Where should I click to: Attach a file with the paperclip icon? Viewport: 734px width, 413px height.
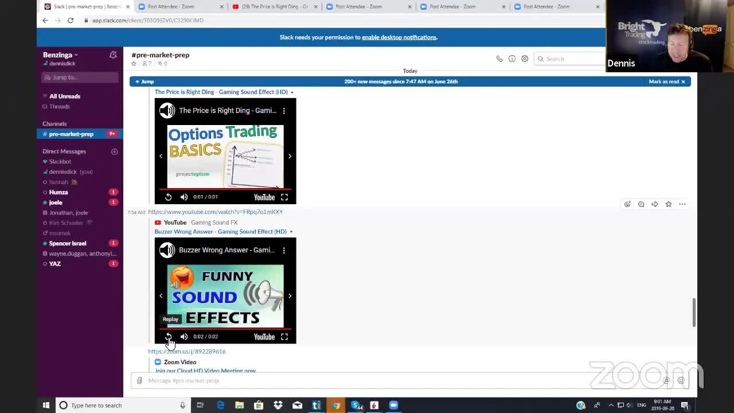[139, 380]
